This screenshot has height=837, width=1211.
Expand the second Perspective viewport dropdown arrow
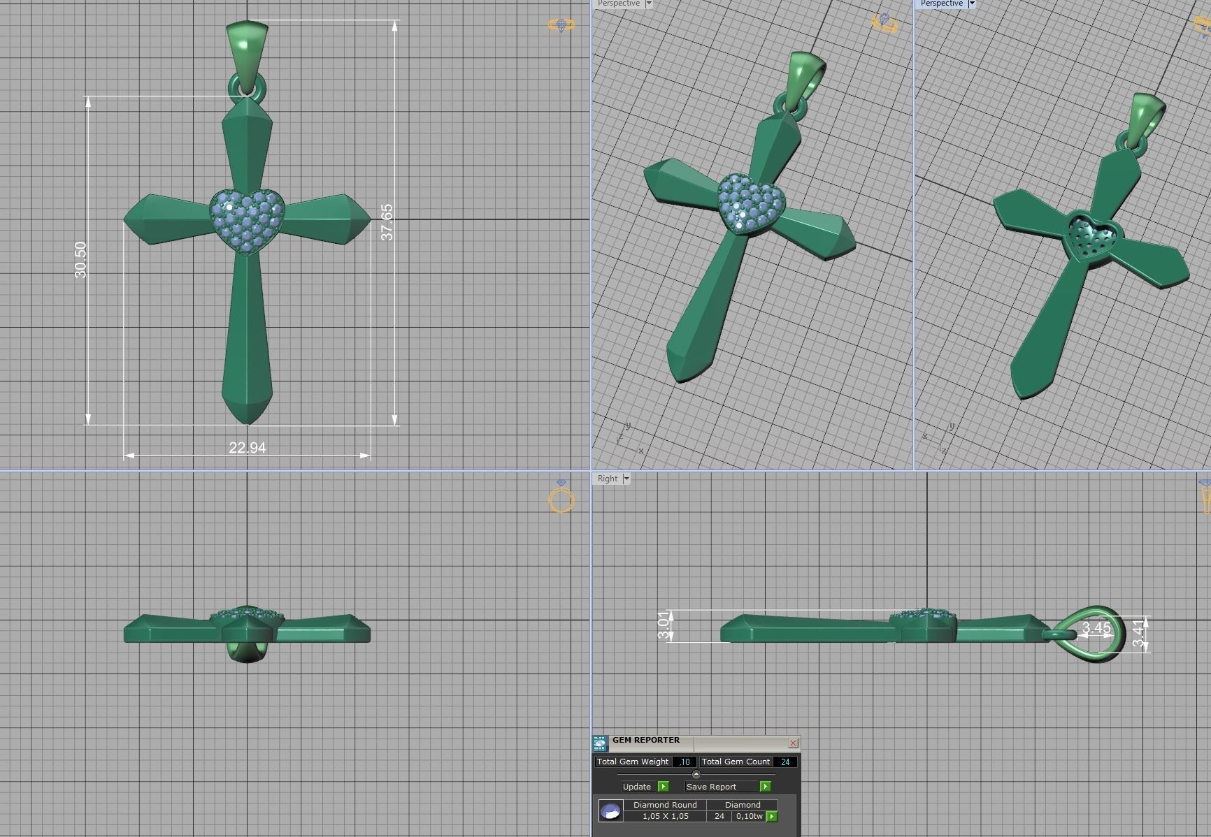pyautogui.click(x=972, y=3)
